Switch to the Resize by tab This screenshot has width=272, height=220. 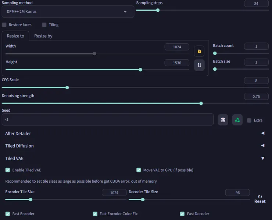pyautogui.click(x=43, y=36)
